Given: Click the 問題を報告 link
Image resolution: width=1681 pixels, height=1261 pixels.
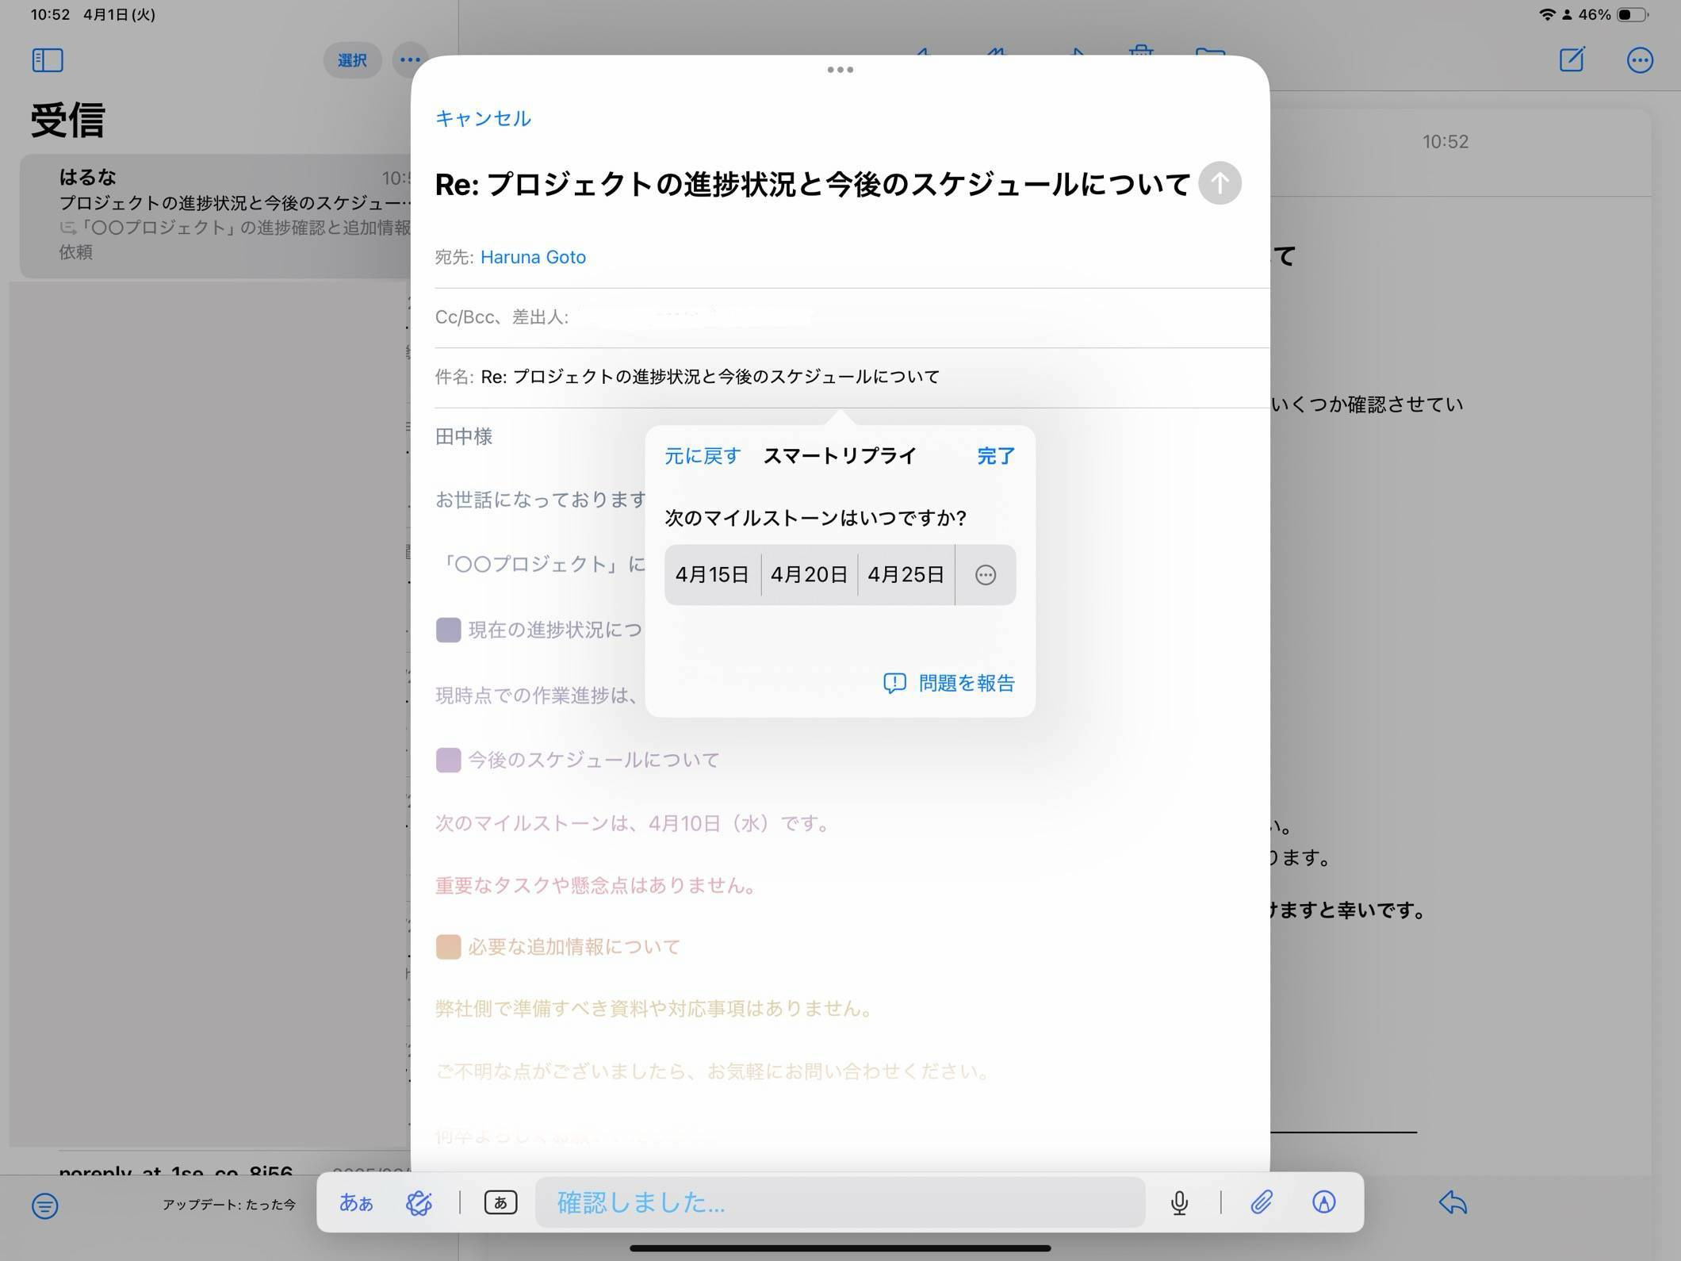Looking at the screenshot, I should click(949, 683).
